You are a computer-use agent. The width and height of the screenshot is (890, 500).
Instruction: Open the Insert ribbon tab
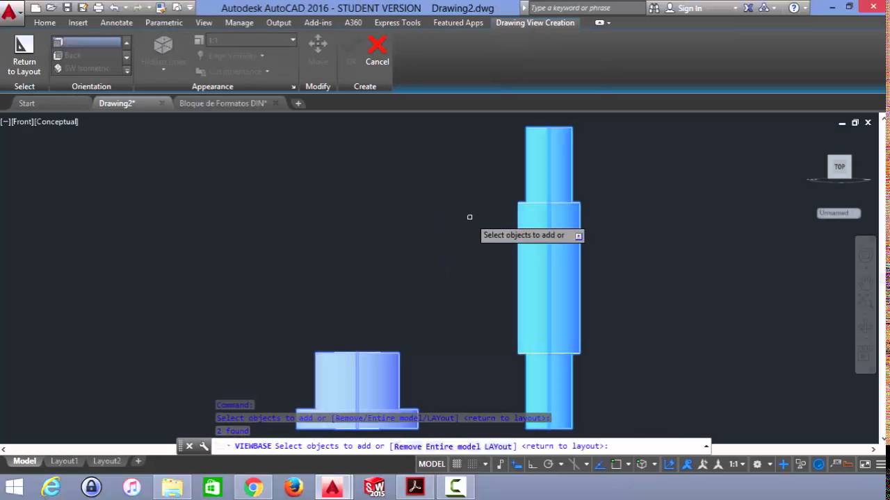(x=78, y=22)
